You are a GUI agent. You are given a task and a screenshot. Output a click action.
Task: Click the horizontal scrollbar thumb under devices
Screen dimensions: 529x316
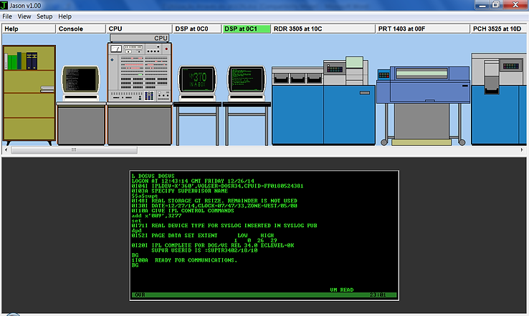point(75,149)
